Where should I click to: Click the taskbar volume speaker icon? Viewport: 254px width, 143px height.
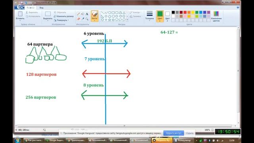[218, 140]
